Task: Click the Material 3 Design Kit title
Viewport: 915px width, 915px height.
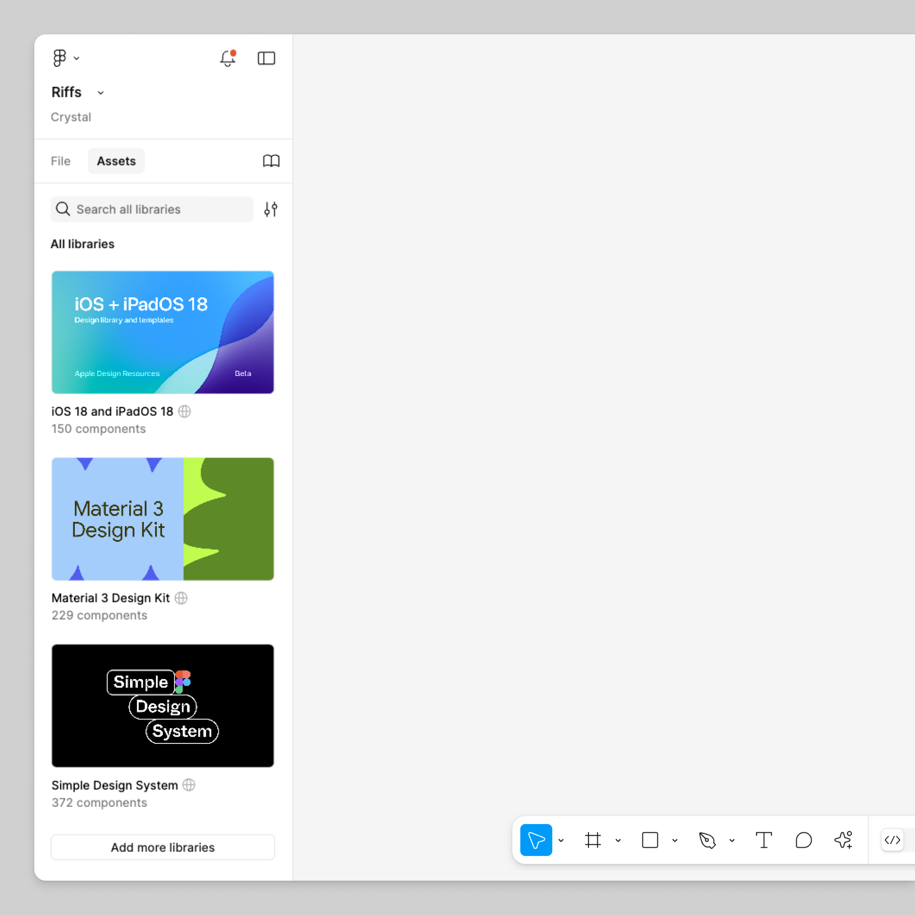Action: [x=111, y=598]
